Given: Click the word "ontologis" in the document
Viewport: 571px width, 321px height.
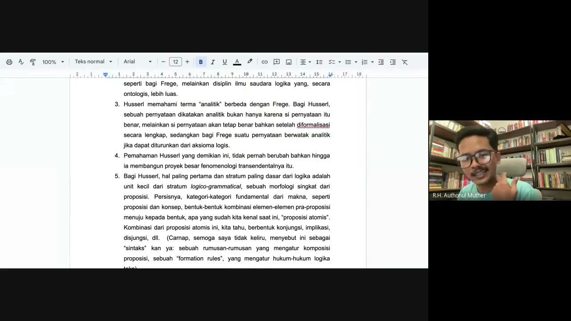Looking at the screenshot, I should click(136, 94).
